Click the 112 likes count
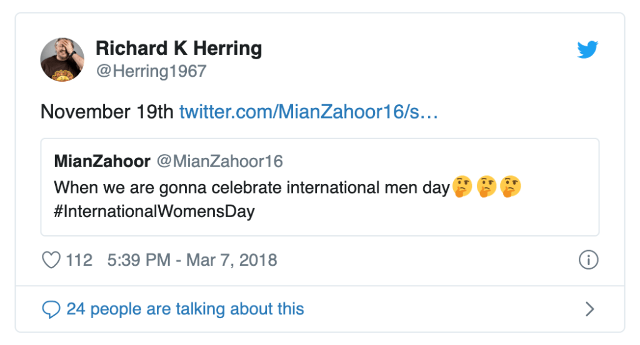 coord(79,260)
